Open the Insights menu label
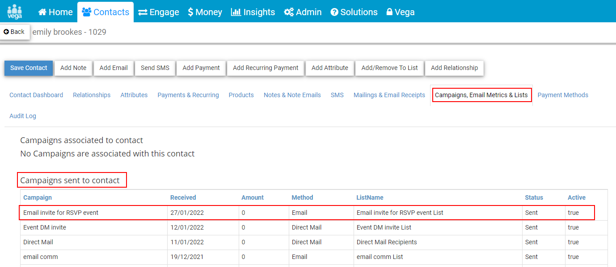 [x=259, y=12]
